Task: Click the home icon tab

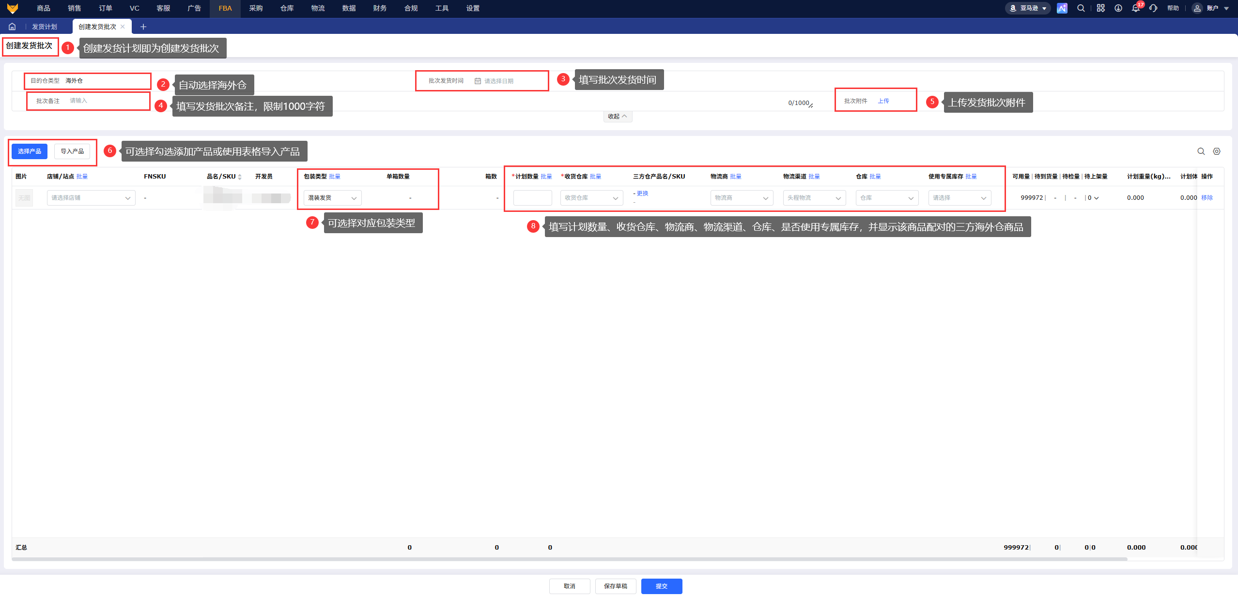Action: (x=12, y=27)
